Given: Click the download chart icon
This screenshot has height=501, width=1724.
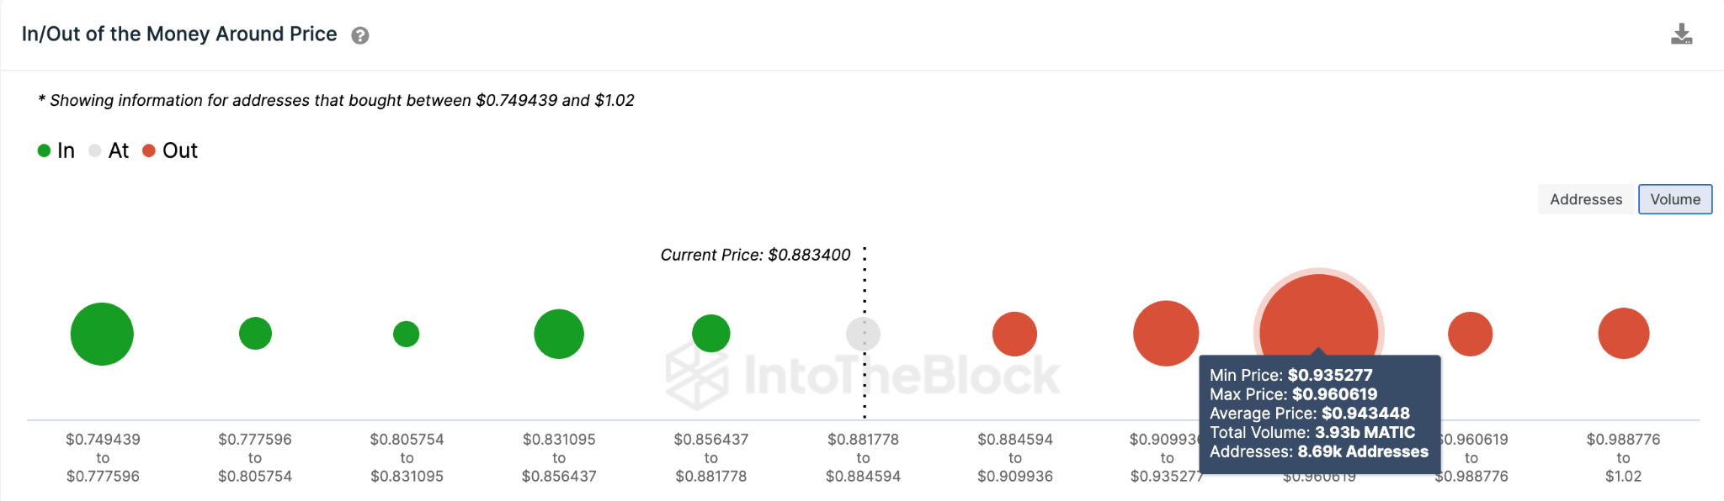Looking at the screenshot, I should (1681, 34).
